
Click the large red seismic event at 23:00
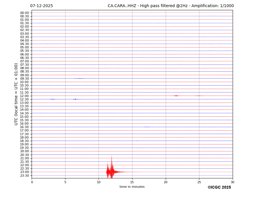[111, 172]
